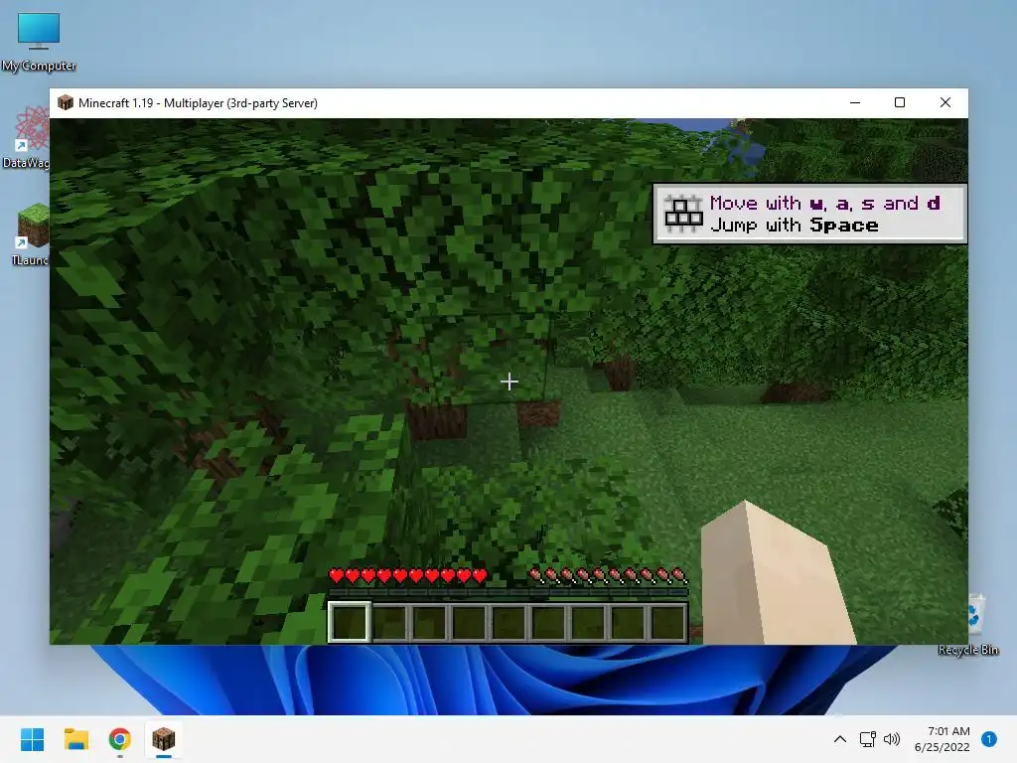Click the Minecraft crafting-table title bar icon
Screen dimensions: 1017x763
65,102
